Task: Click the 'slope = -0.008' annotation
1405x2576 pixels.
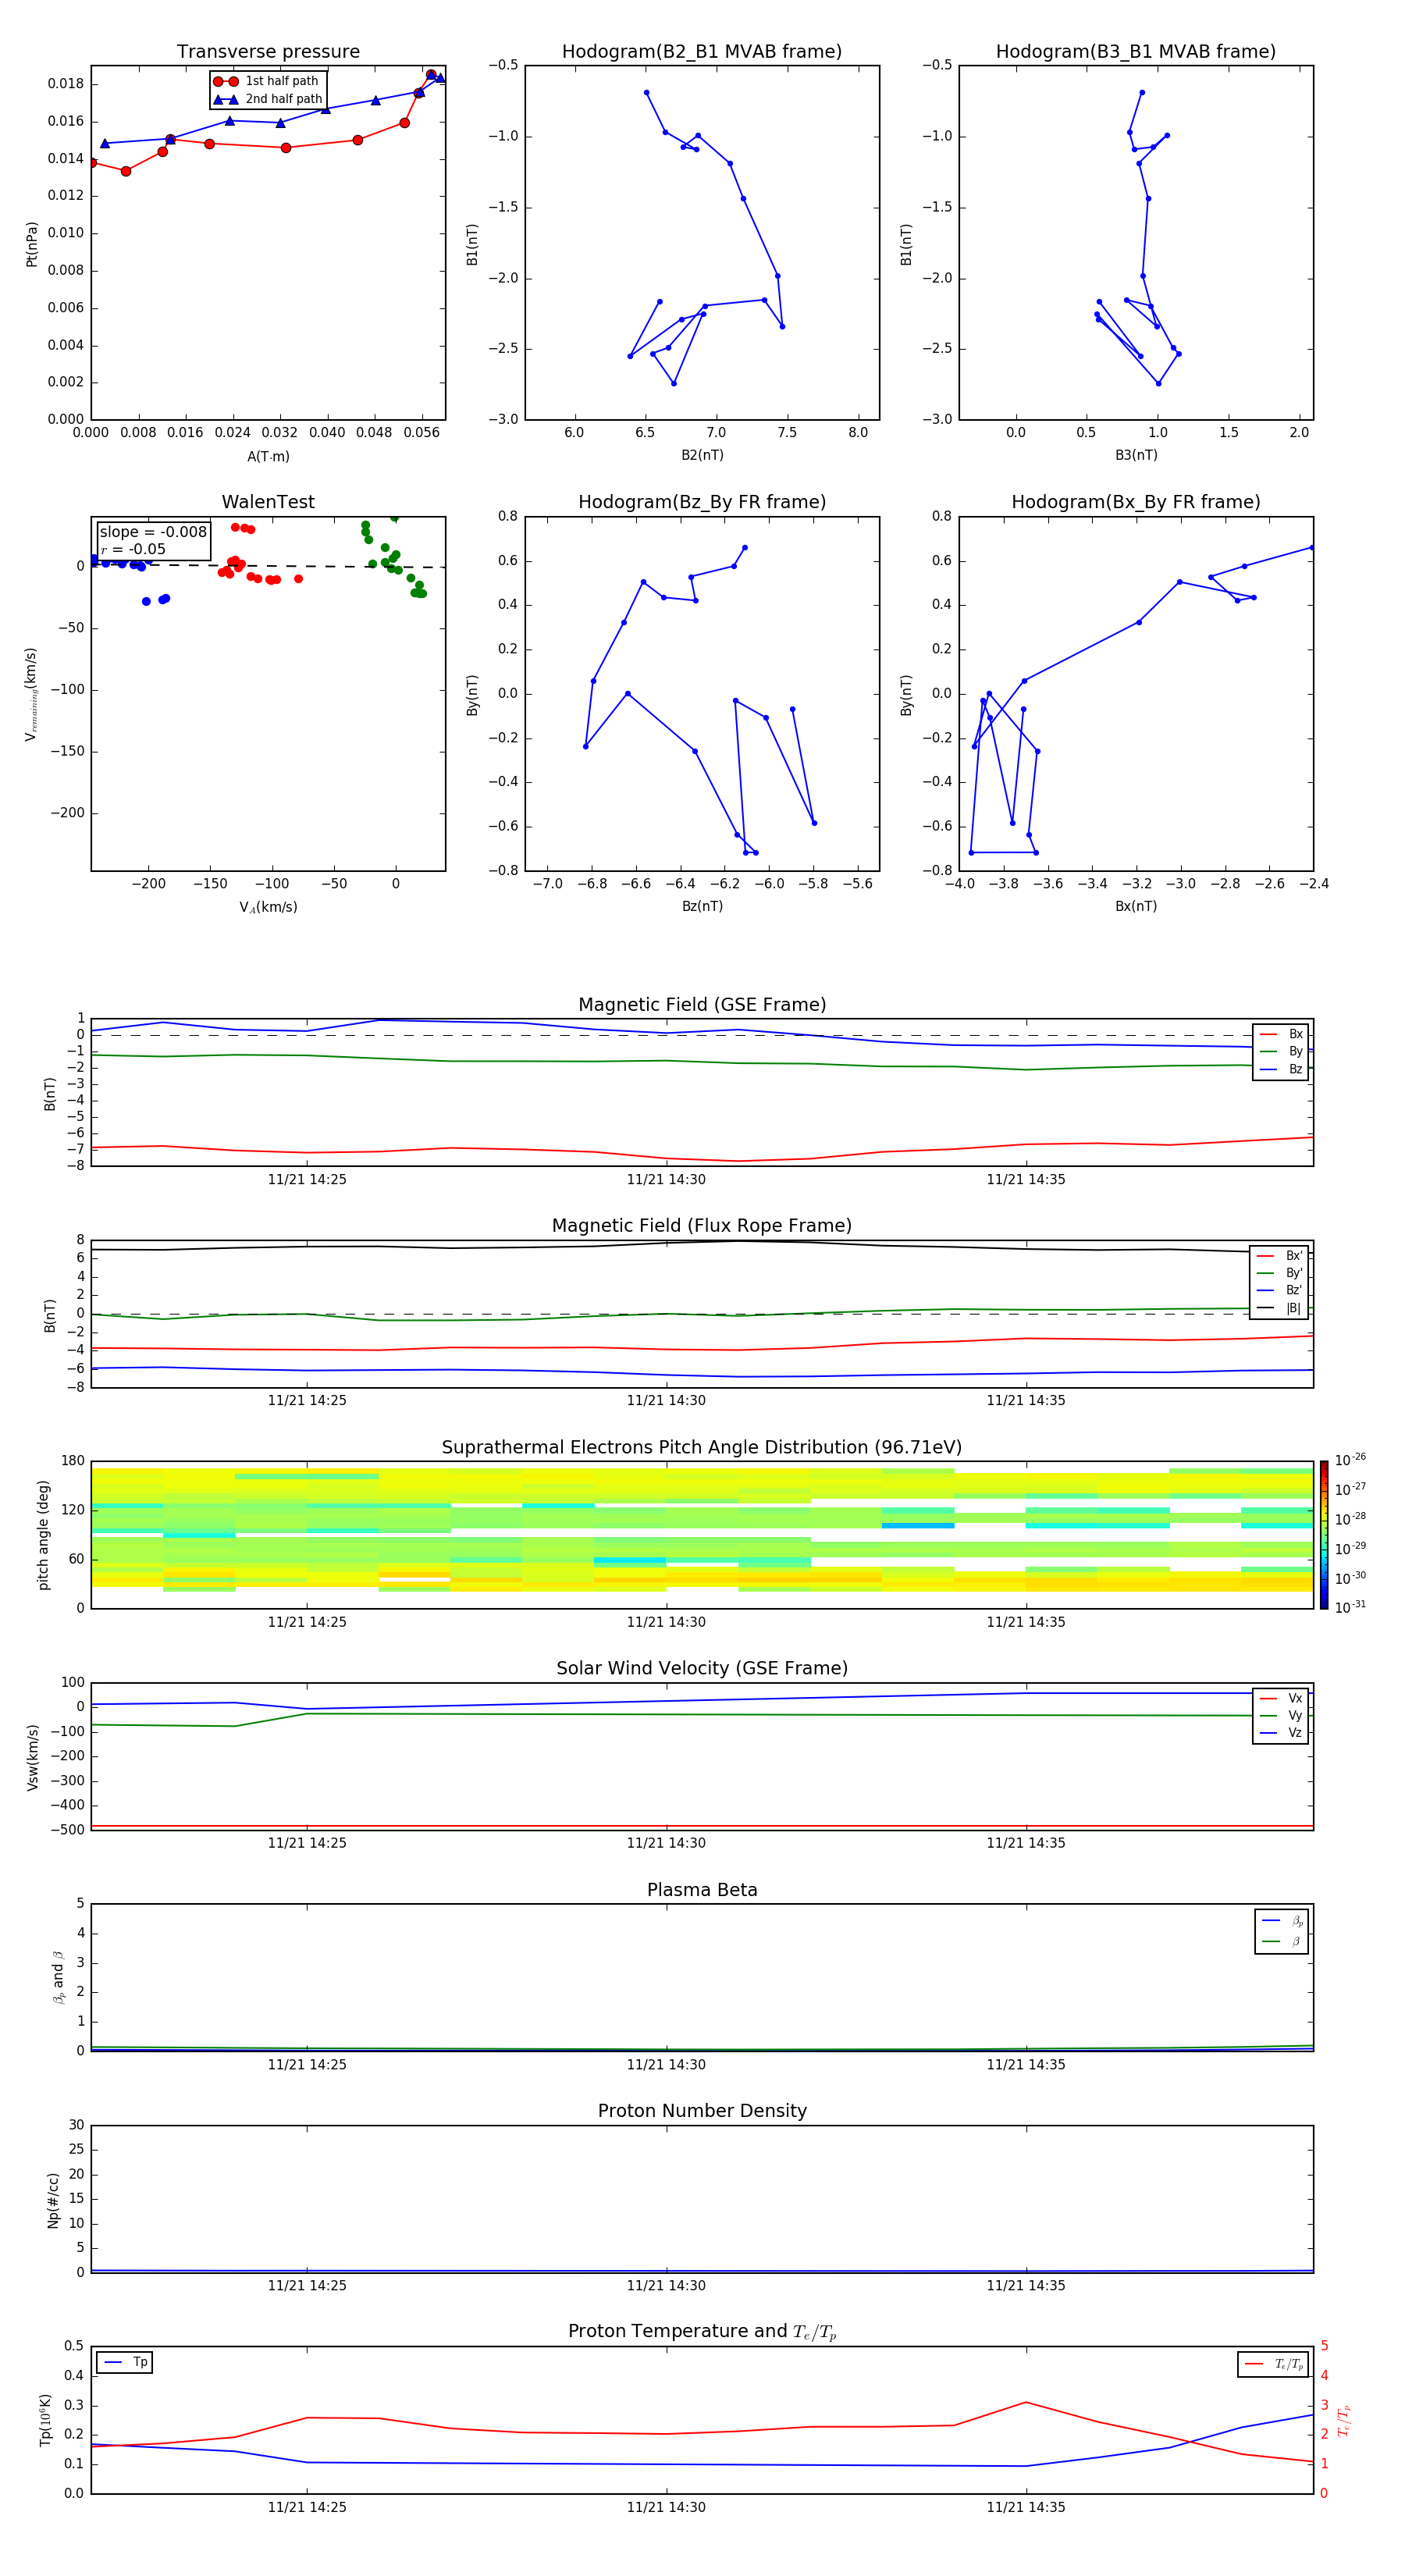Action: (153, 532)
